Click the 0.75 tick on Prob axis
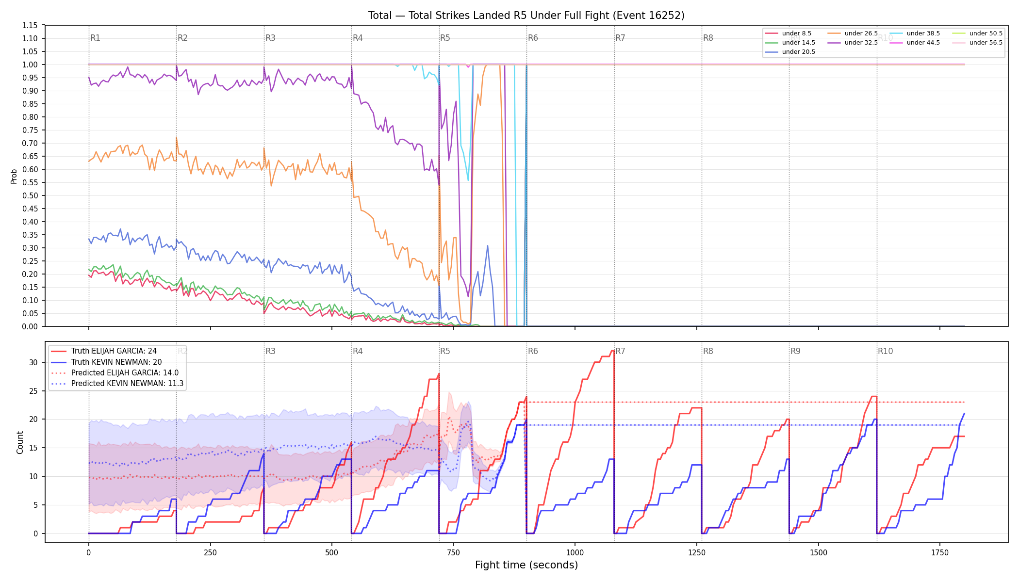1019x582 pixels. click(30, 130)
